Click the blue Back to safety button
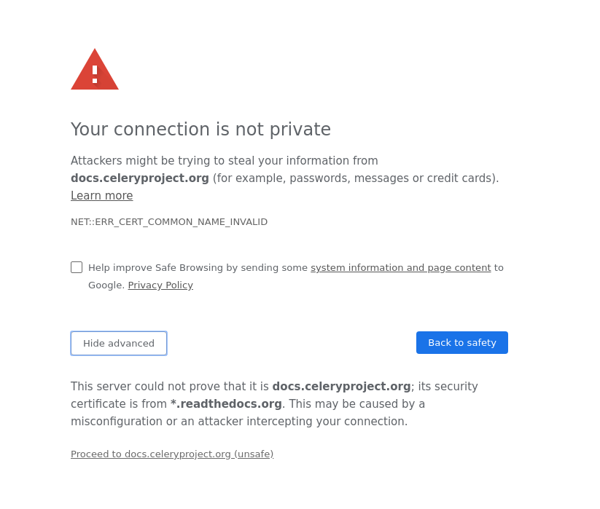 (461, 342)
